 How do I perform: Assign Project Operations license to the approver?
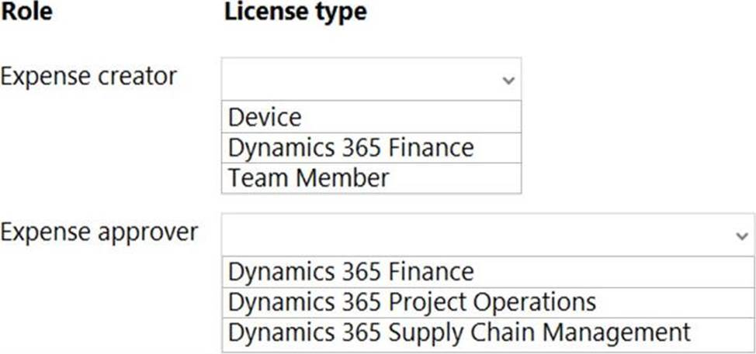coord(488,302)
